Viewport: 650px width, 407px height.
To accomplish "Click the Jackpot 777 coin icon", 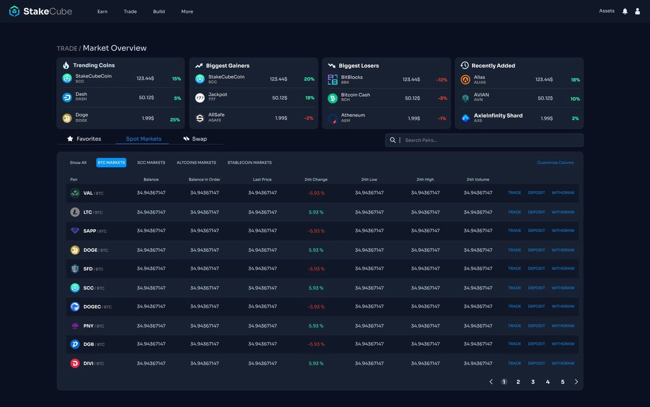I will [200, 98].
